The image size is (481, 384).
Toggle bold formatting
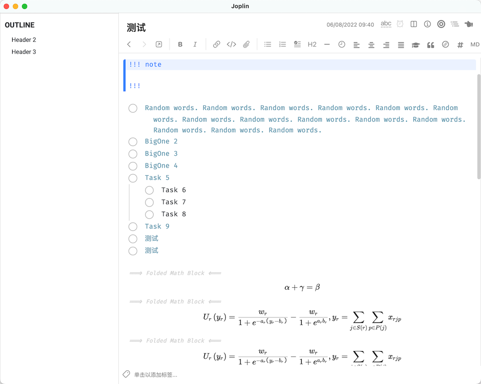180,45
